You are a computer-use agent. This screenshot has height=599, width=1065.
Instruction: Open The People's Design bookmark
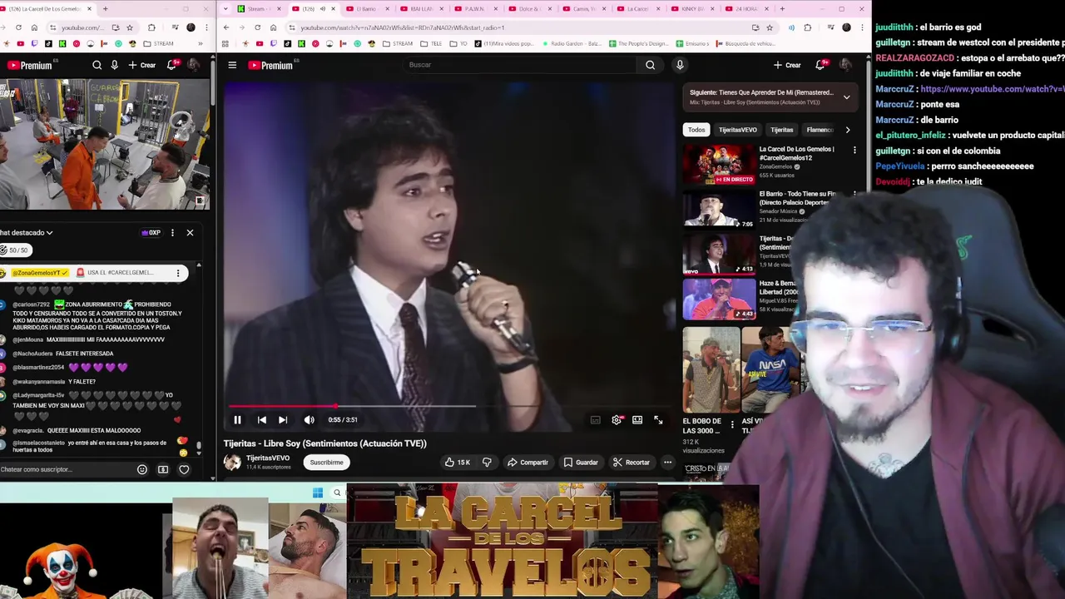pos(638,43)
